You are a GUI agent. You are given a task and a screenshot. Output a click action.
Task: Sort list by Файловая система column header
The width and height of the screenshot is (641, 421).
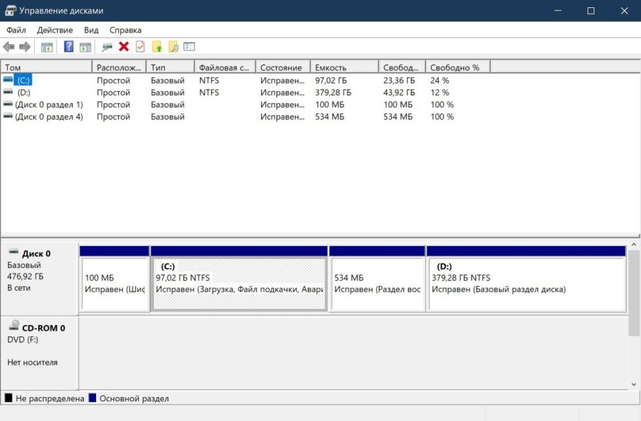225,67
